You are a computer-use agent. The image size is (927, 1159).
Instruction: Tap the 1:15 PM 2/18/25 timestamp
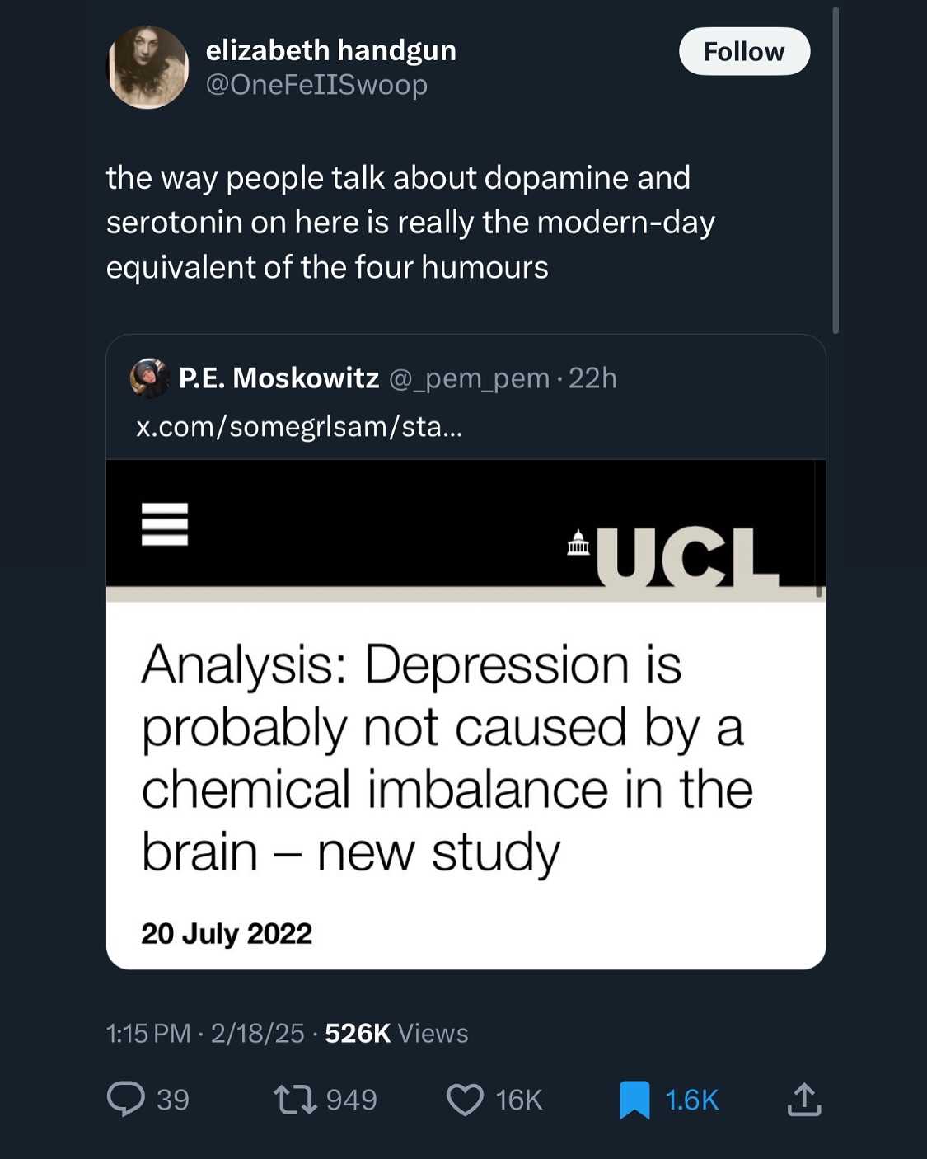[205, 1033]
